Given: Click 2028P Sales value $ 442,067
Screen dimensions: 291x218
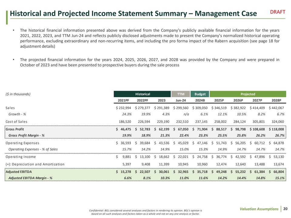Looking at the screenshot, I should (x=276, y=108).
